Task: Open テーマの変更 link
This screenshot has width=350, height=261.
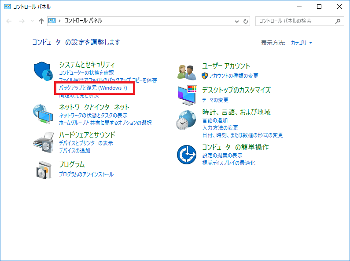Action: coord(215,100)
